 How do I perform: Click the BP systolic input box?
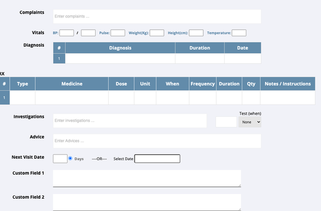[66, 33]
